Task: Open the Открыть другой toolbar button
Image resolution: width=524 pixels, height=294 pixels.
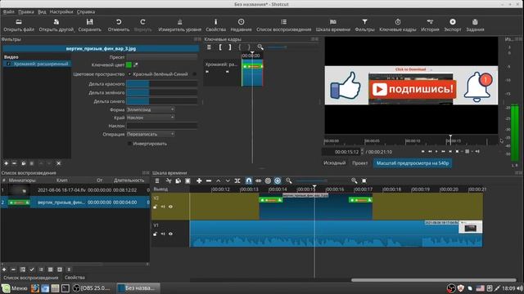Action: [56, 25]
